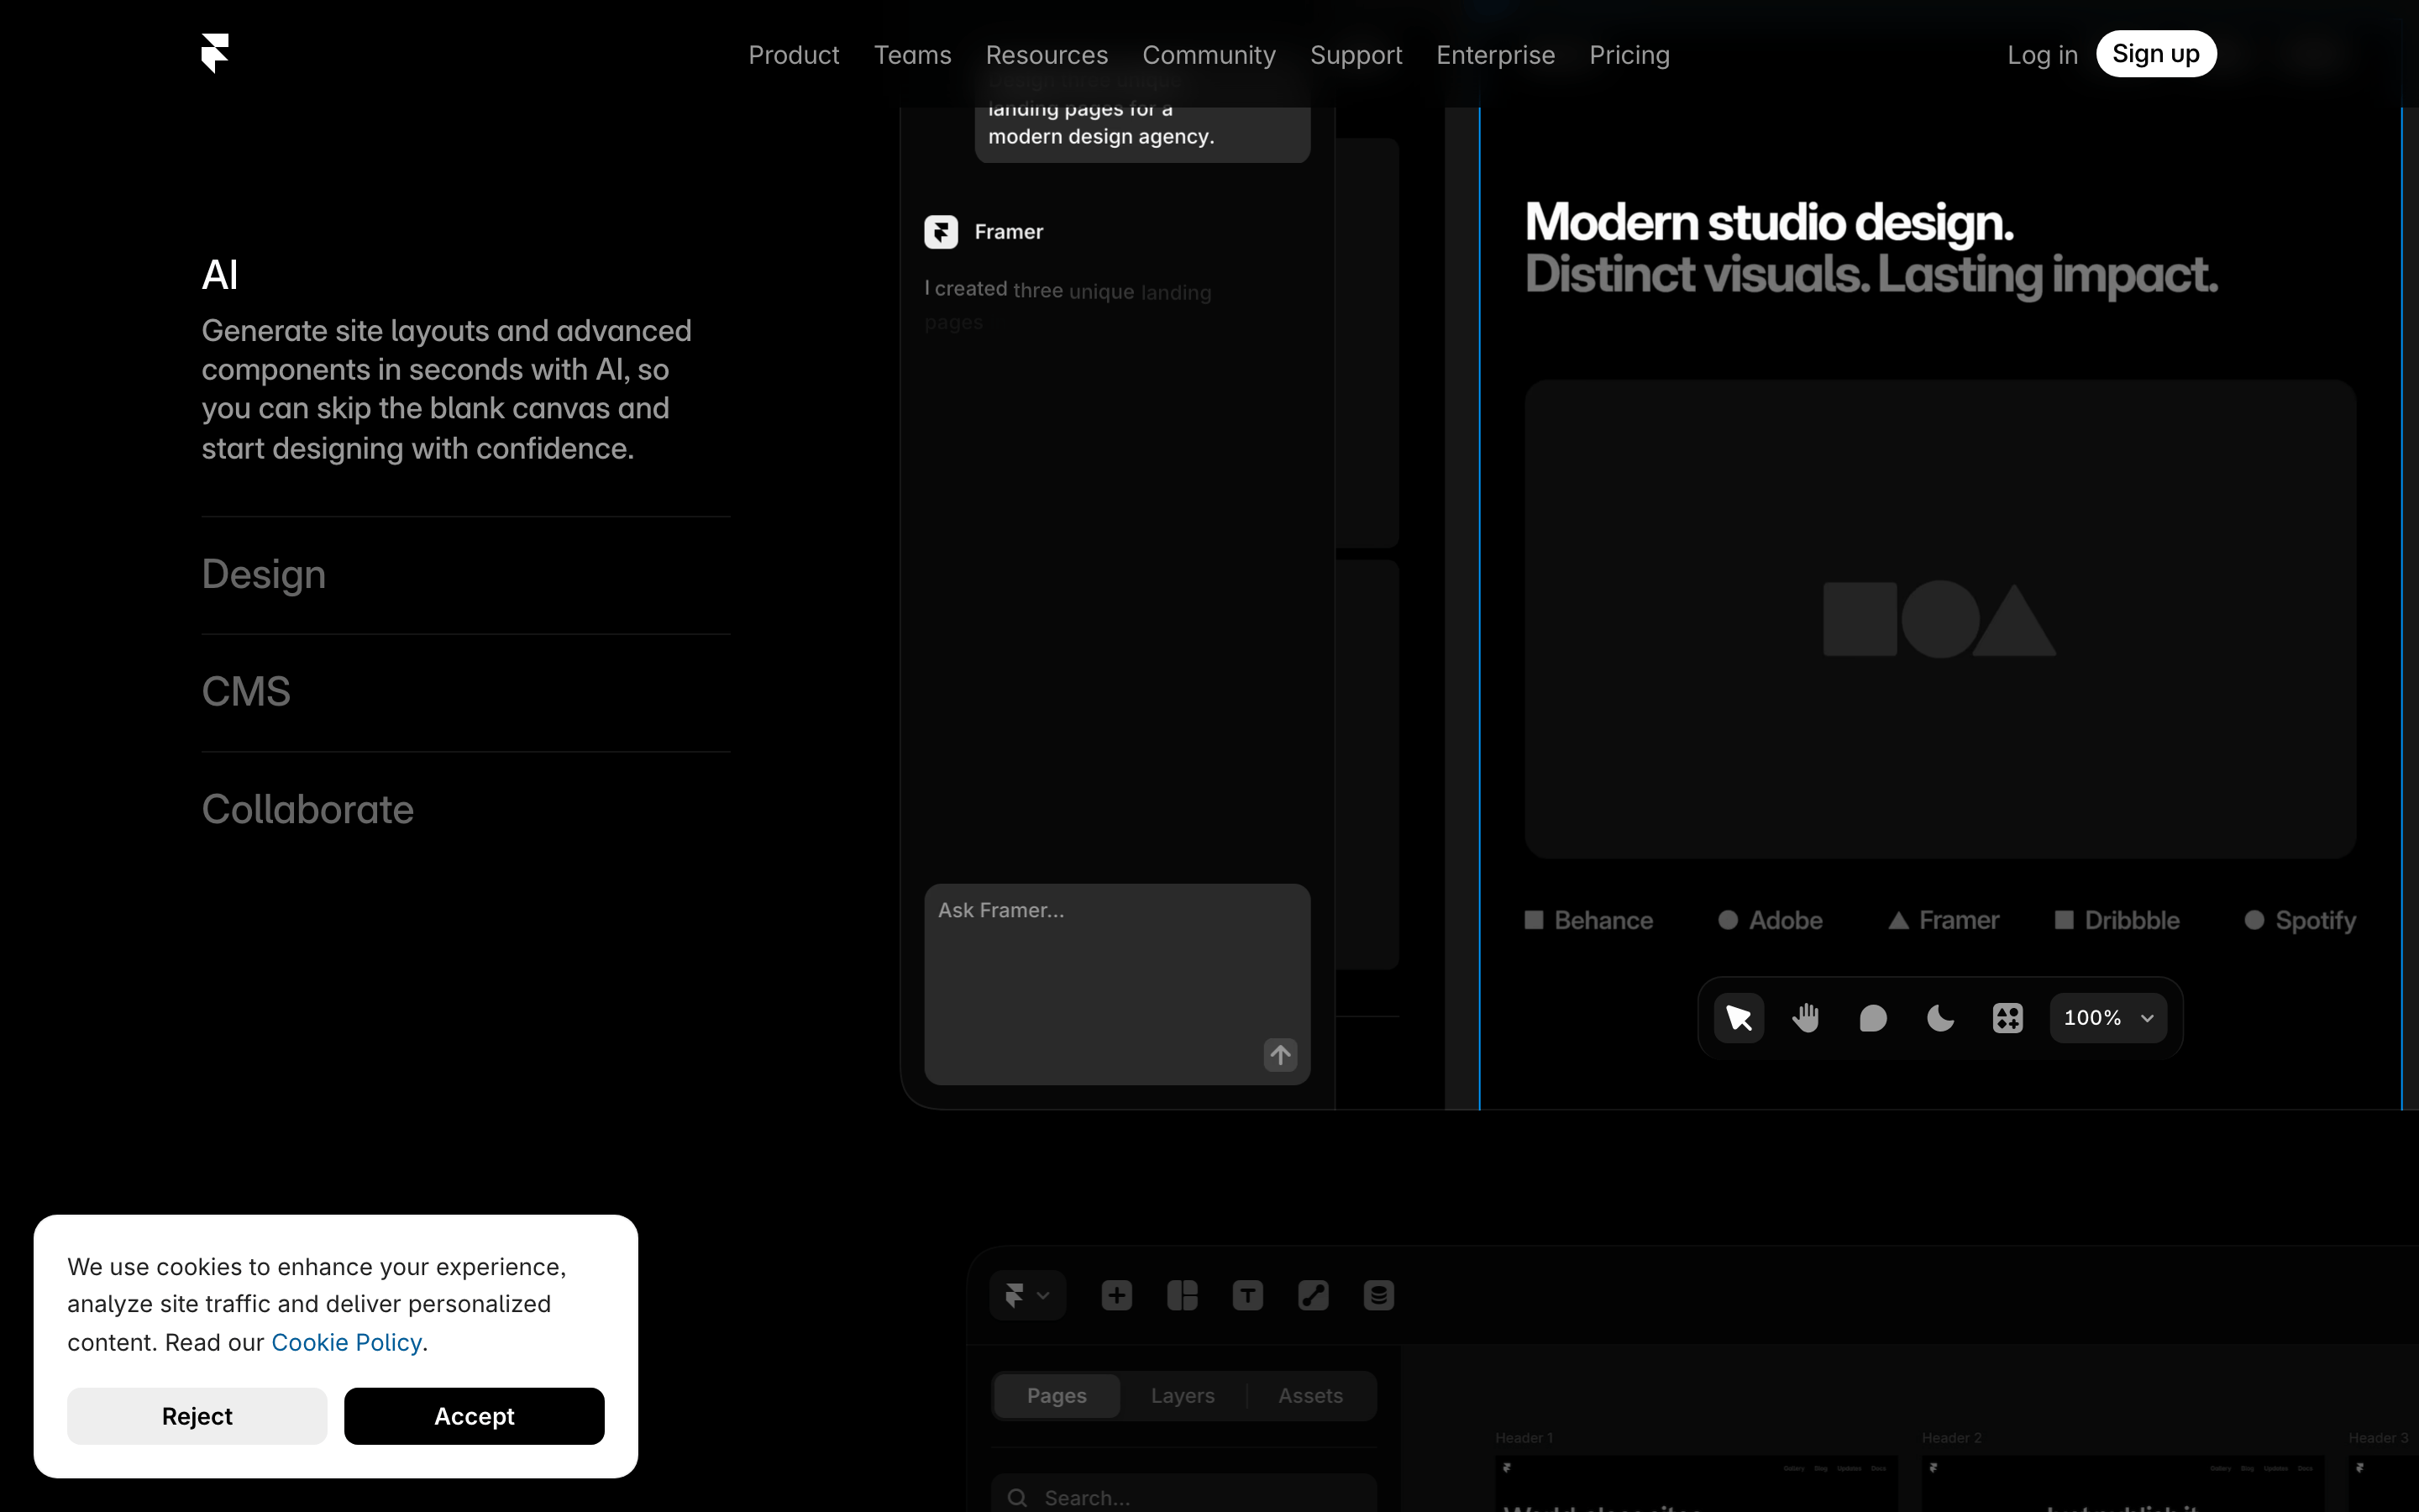This screenshot has width=2419, height=1512.
Task: Open the Teams menu
Action: [x=913, y=55]
